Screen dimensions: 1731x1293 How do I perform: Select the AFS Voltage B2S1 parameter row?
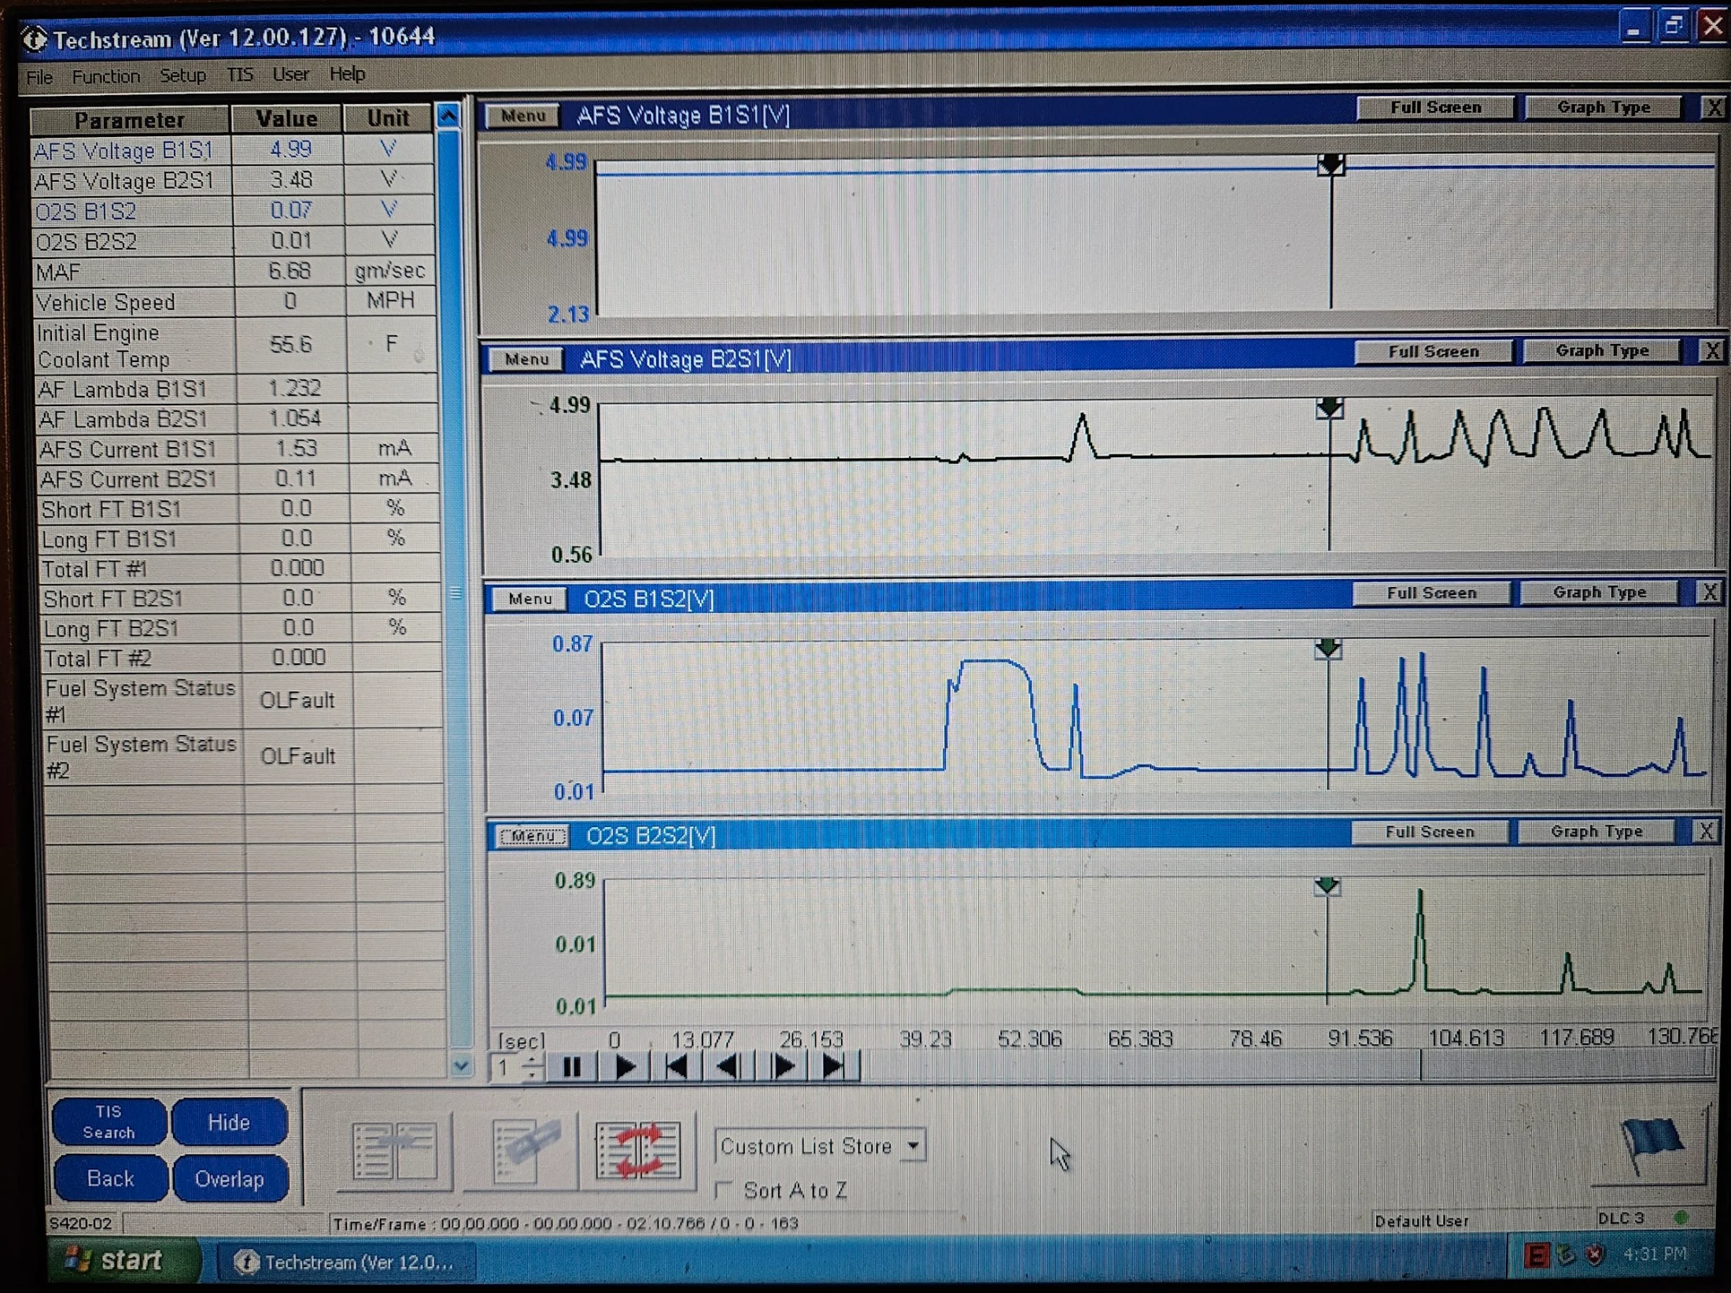click(x=233, y=181)
